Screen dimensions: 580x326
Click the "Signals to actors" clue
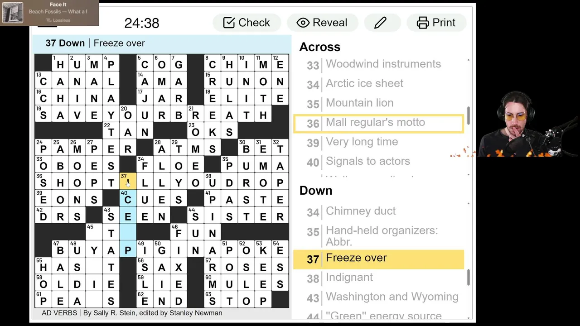[367, 161]
